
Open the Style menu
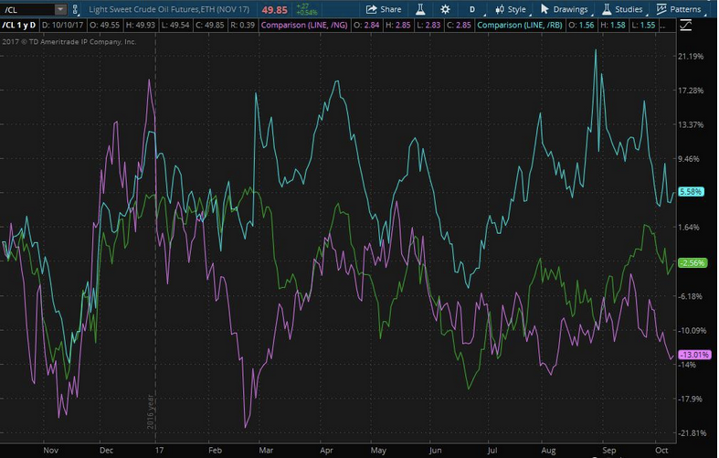[511, 9]
